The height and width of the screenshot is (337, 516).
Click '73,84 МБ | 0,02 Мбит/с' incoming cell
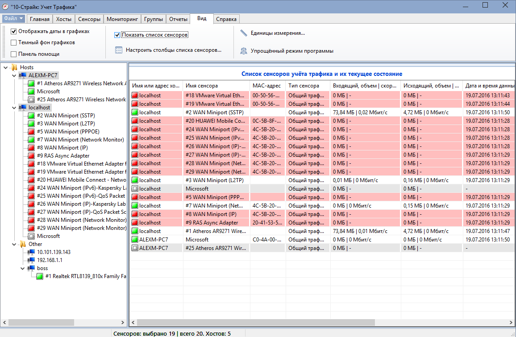pyautogui.click(x=365, y=112)
